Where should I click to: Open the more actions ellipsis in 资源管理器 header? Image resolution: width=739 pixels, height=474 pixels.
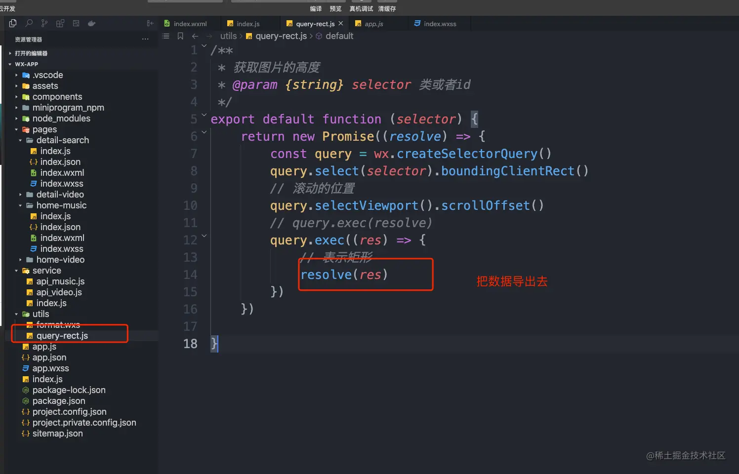point(145,39)
